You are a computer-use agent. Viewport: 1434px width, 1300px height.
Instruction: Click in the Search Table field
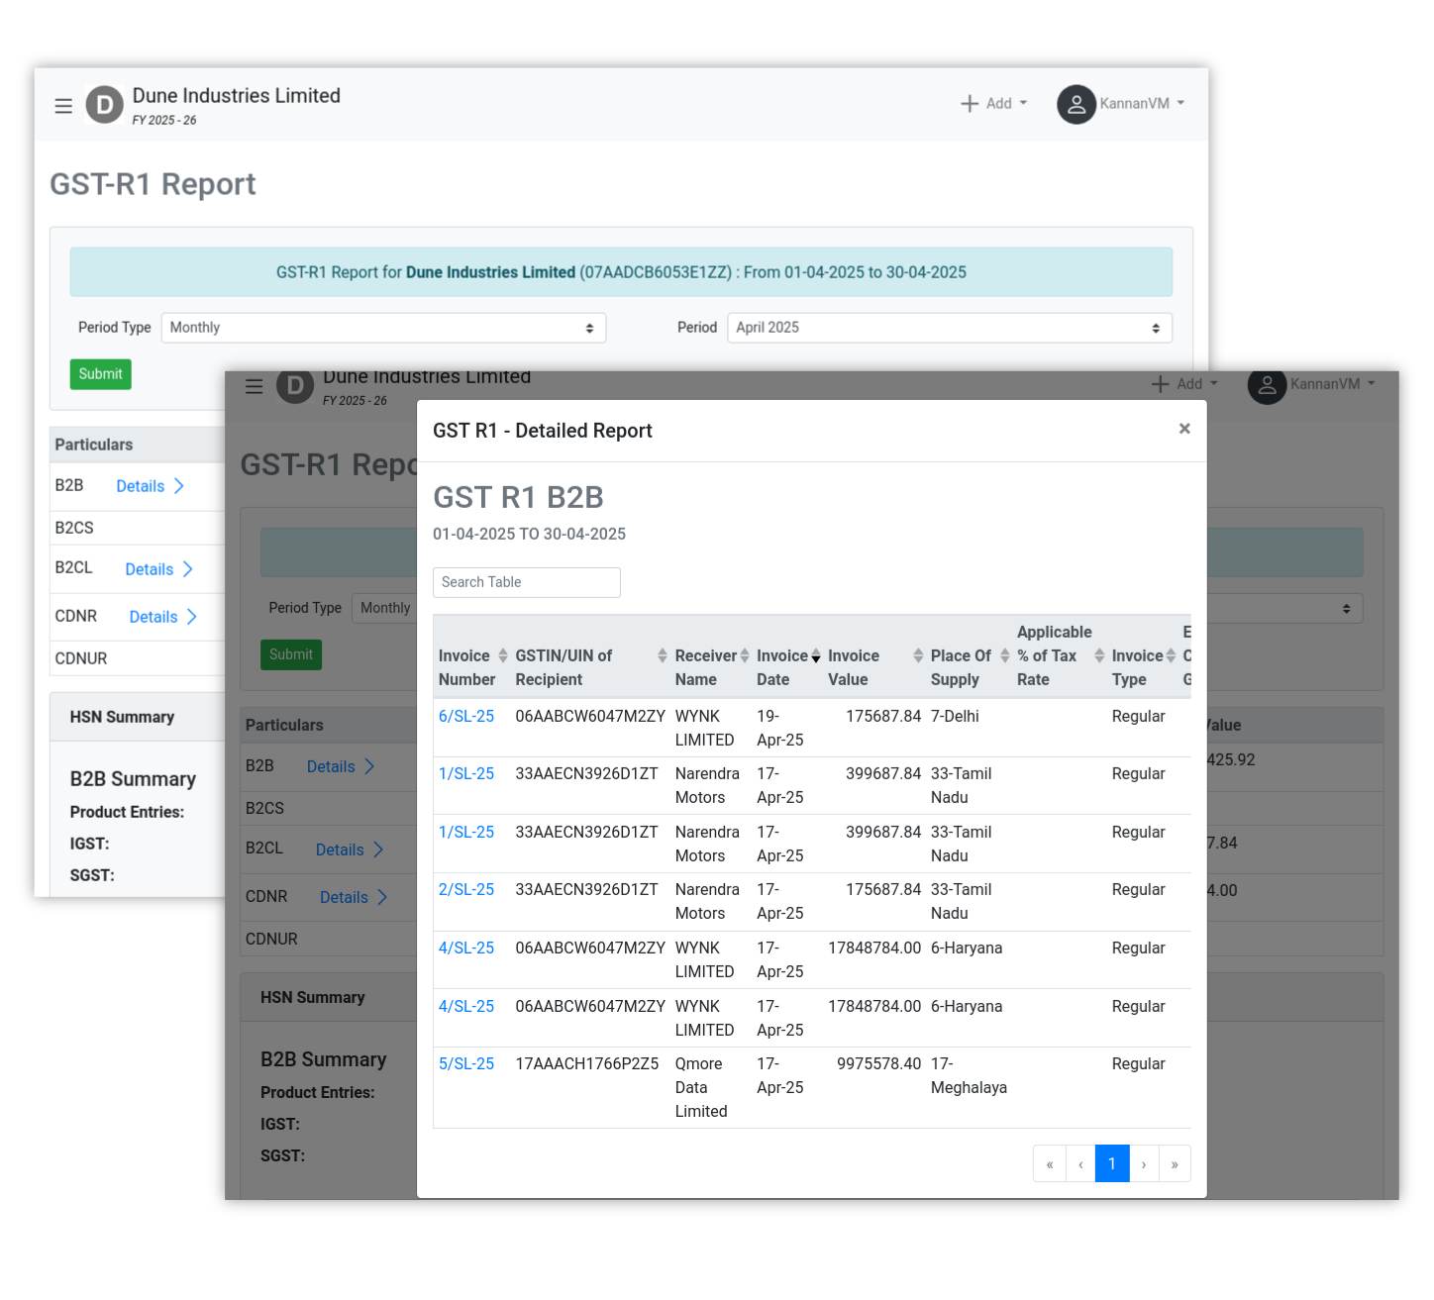[526, 582]
